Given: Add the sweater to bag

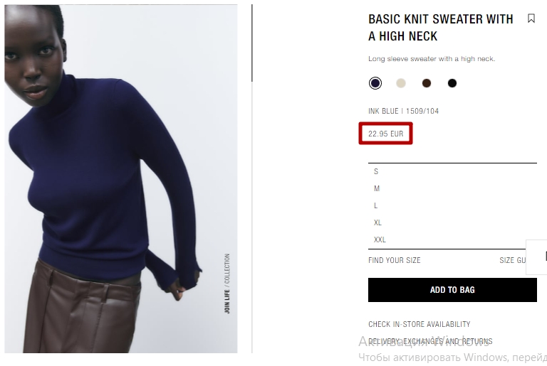Looking at the screenshot, I should (452, 290).
